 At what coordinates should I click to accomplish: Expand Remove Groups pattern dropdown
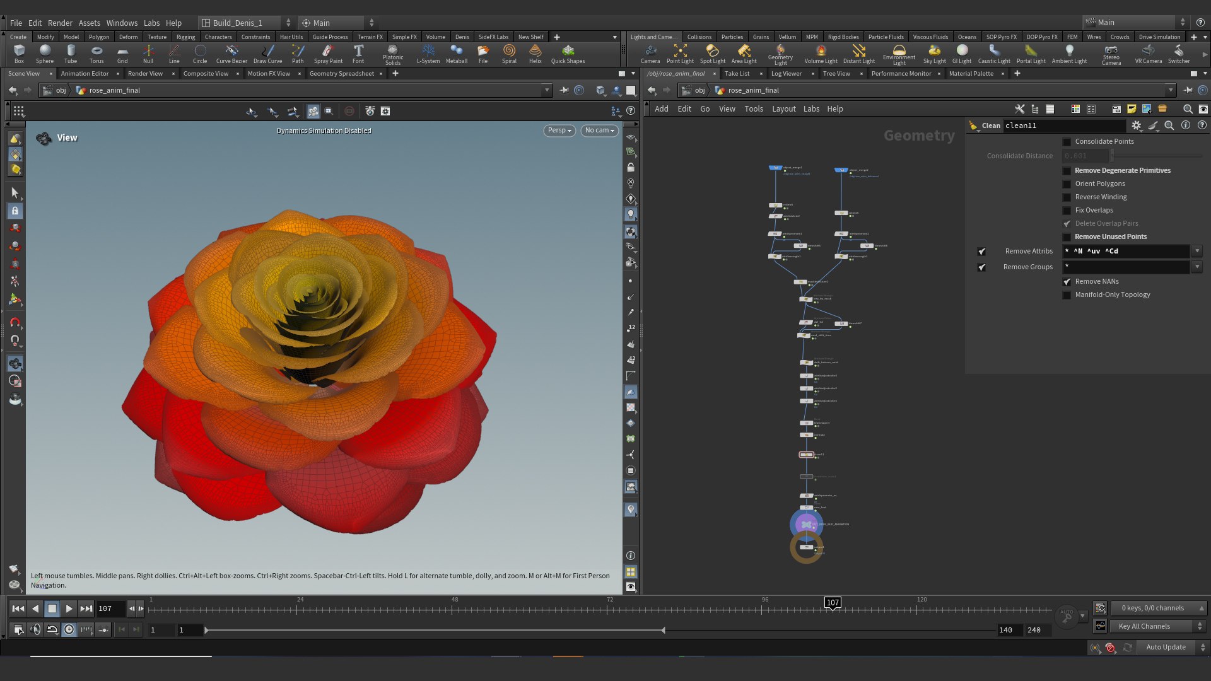pos(1196,267)
